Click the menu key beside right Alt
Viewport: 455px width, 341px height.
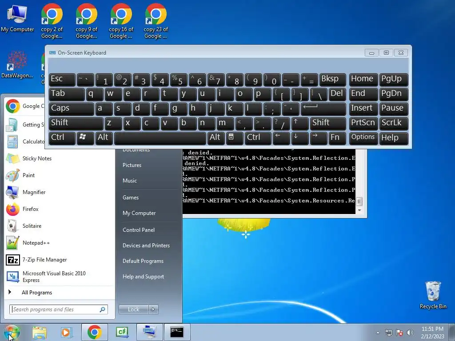coord(235,138)
